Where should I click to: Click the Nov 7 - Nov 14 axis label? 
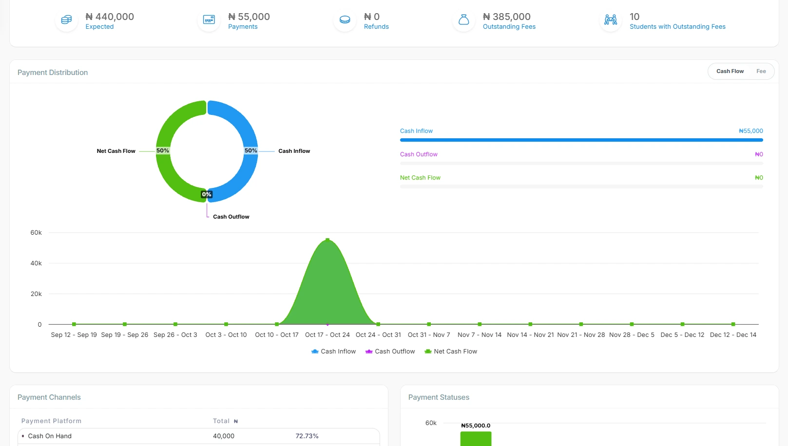tap(480, 335)
